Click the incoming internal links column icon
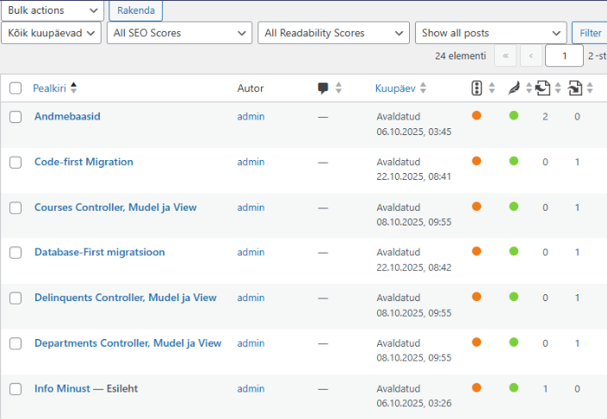Image resolution: width=607 pixels, height=419 pixels. tap(575, 88)
